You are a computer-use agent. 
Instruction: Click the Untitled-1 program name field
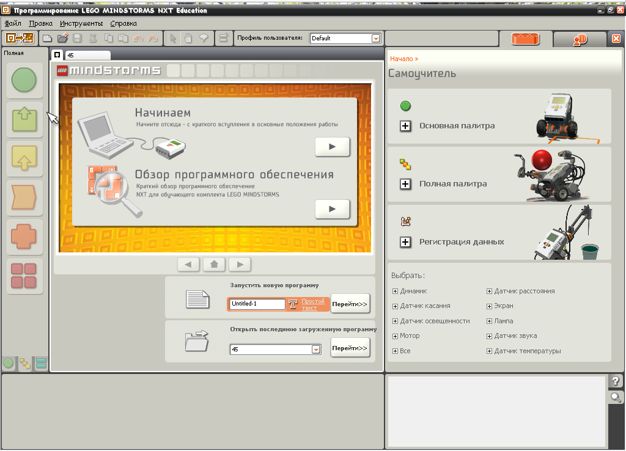257,304
